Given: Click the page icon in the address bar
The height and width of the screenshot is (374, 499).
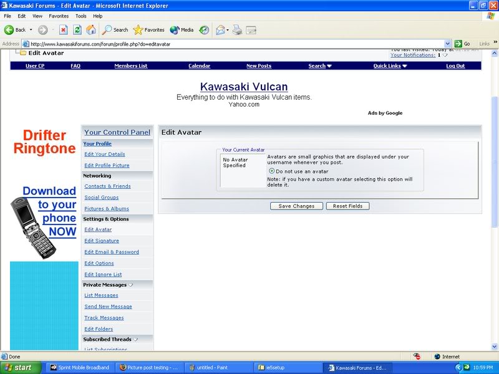Looking at the screenshot, I should coord(26,44).
